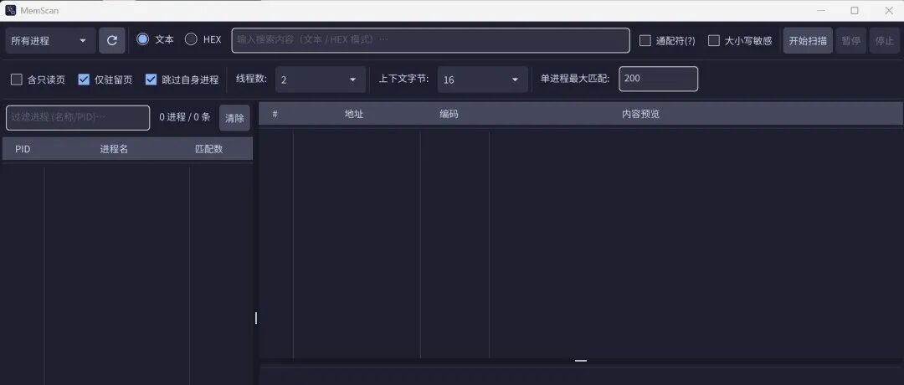This screenshot has width=904, height=385.
Task: Focus the search content input field
Action: pos(431,40)
